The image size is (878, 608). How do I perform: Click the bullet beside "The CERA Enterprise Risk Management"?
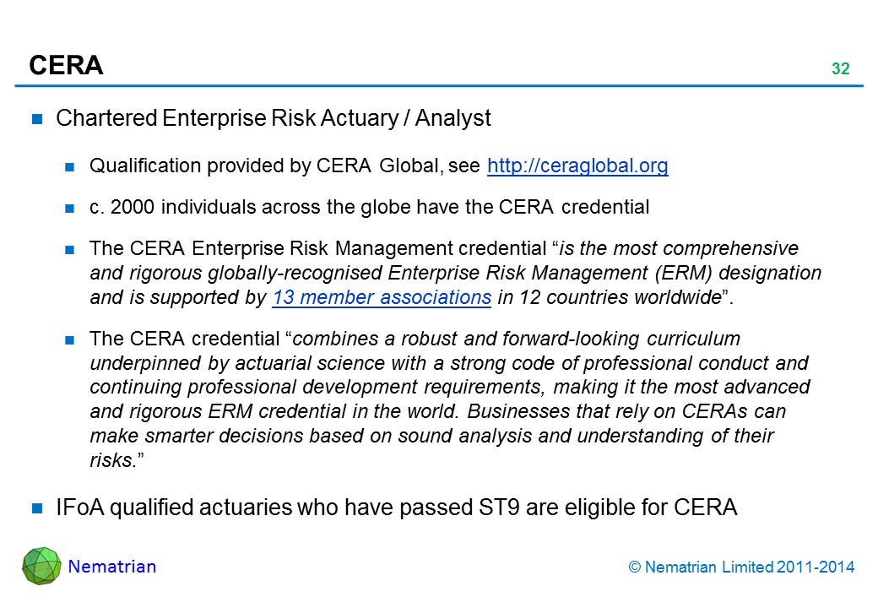point(71,250)
